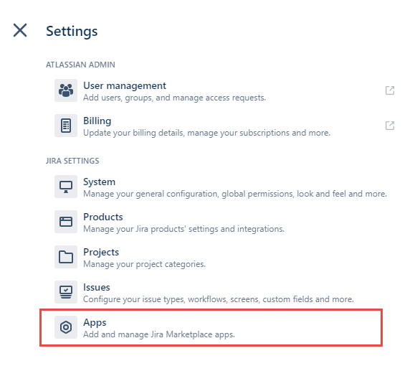Click the Billing document icon
The height and width of the screenshot is (371, 420).
coord(66,126)
